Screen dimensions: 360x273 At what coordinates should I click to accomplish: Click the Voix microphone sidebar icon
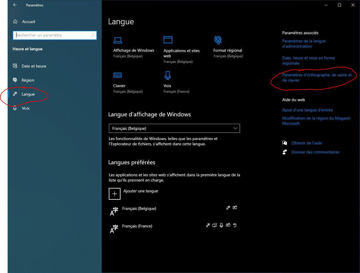(x=15, y=108)
